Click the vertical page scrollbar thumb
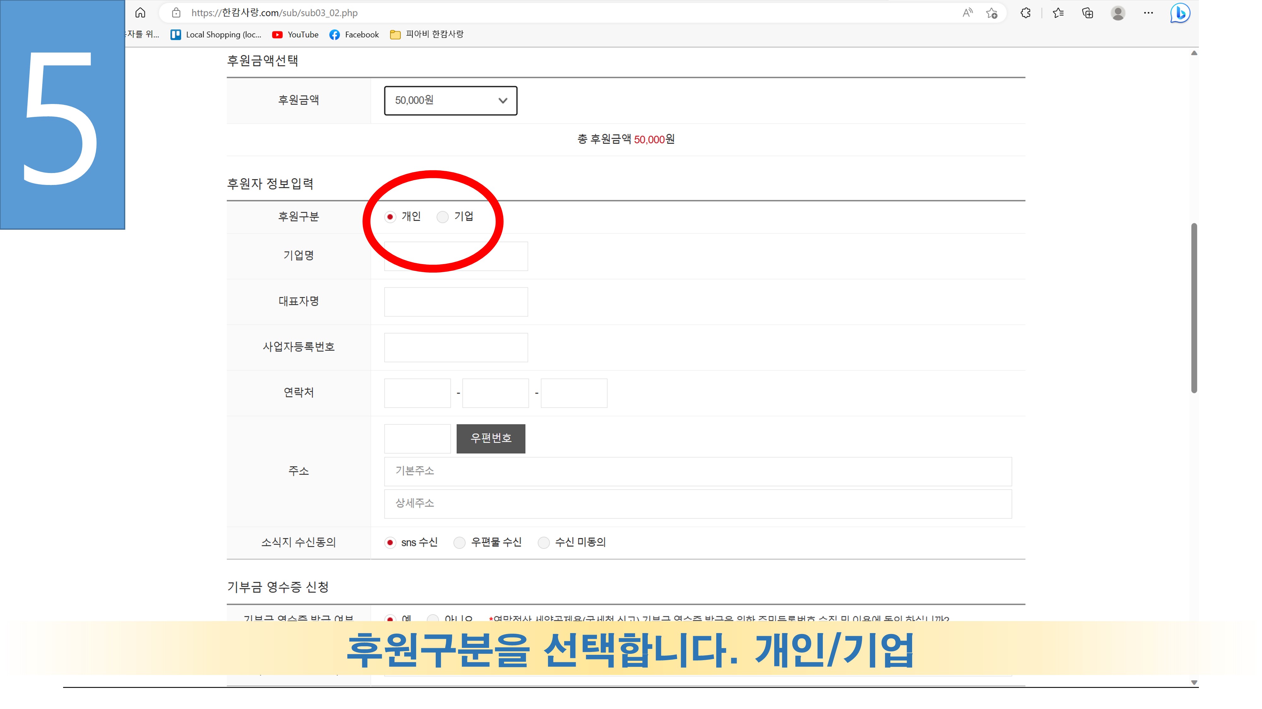 [1194, 308]
